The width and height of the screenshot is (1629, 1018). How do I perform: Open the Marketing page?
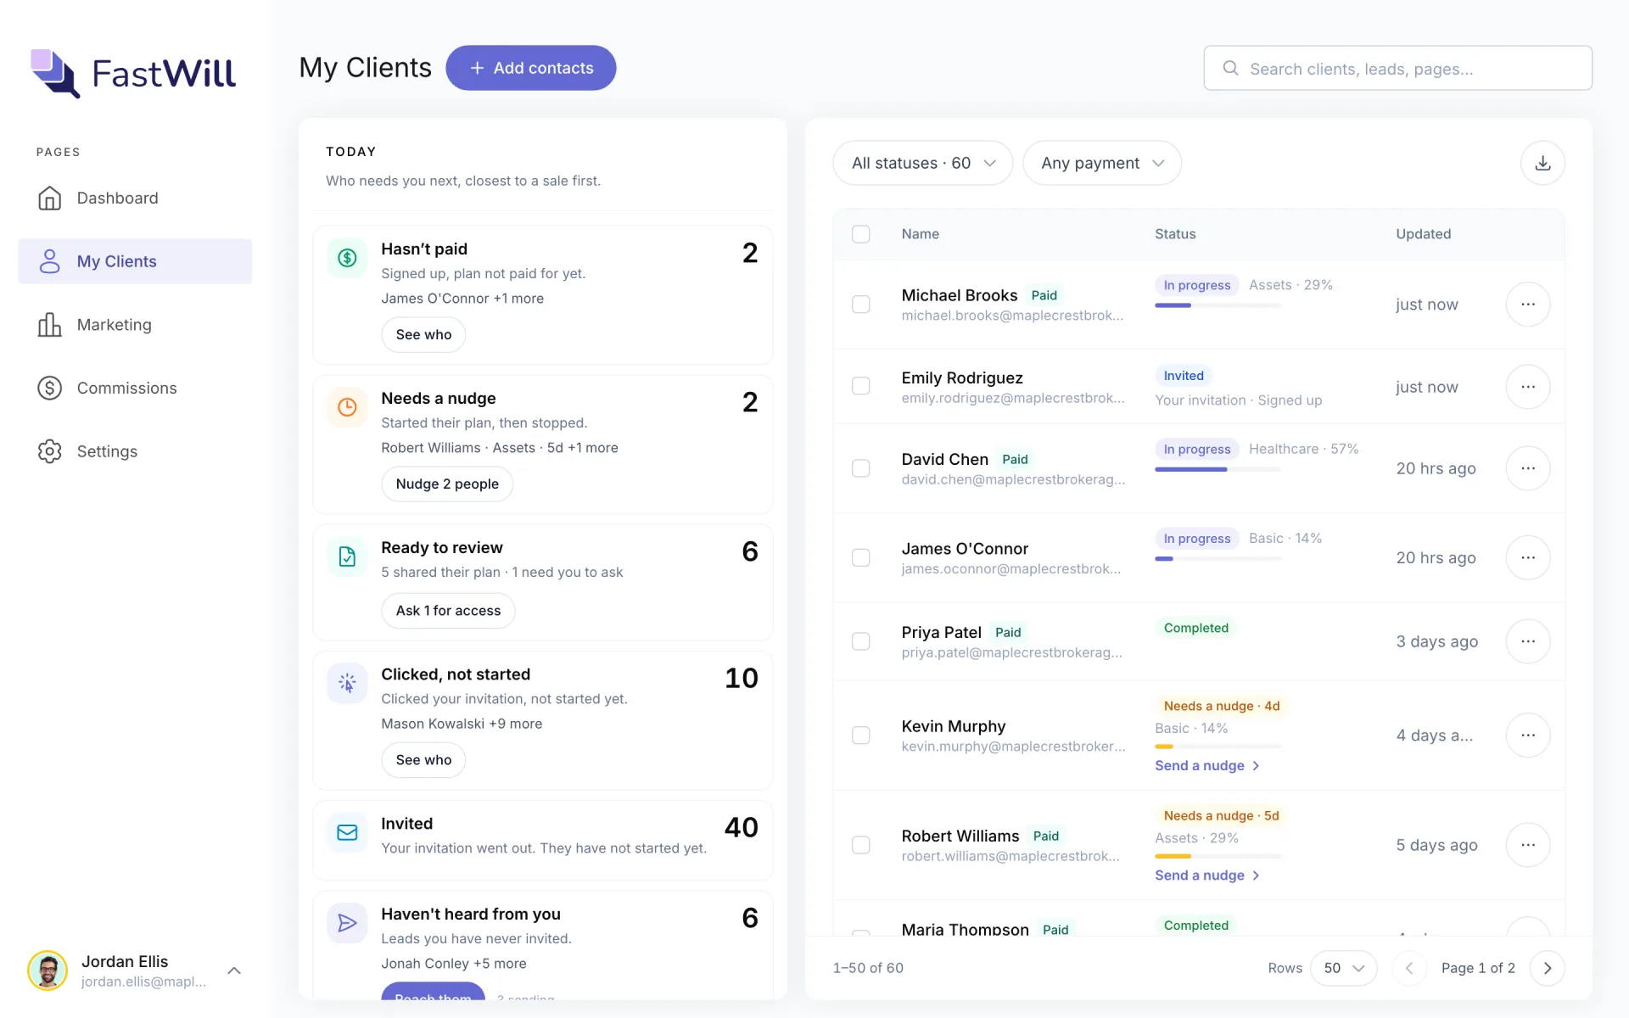point(135,325)
